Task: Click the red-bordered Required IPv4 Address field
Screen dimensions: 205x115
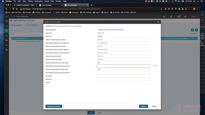Action: (123, 66)
